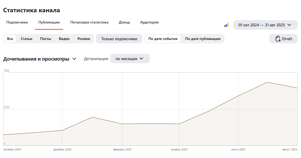
Task: Click the 700 y-axis value
Action: click(x=6, y=71)
